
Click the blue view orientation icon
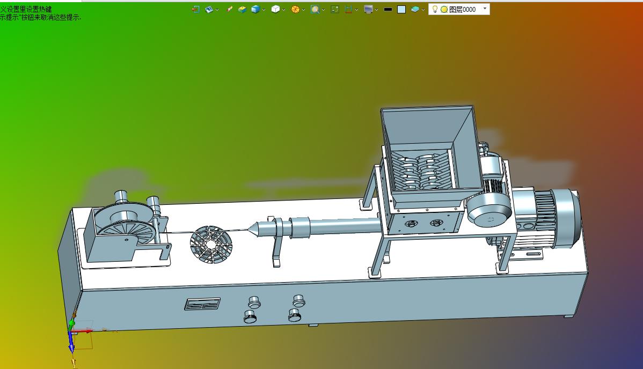point(209,9)
